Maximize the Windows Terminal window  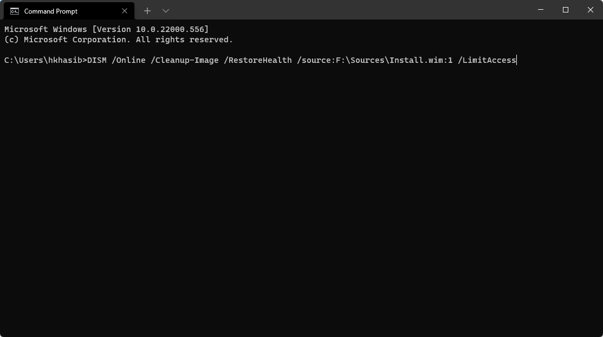(x=565, y=10)
